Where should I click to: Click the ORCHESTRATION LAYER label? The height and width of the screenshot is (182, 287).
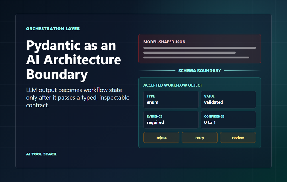pos(53,29)
